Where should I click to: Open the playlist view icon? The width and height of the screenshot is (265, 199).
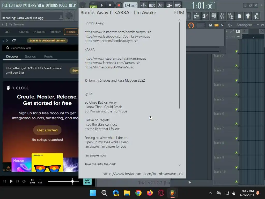click(197, 16)
